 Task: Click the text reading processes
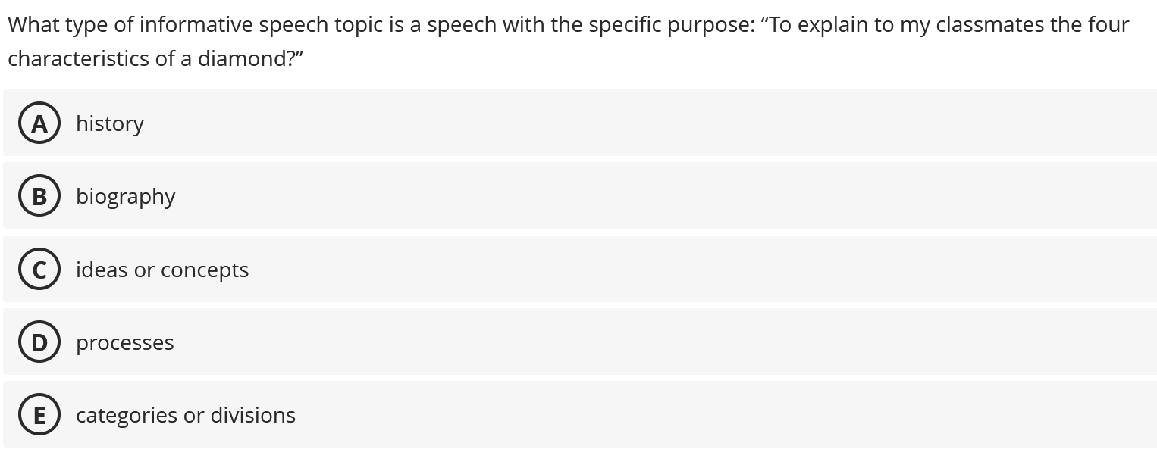point(124,342)
